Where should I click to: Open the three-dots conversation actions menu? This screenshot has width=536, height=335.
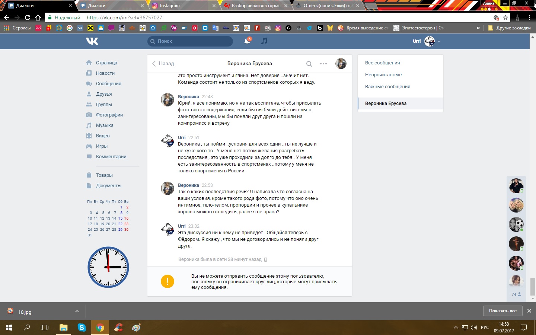point(323,64)
